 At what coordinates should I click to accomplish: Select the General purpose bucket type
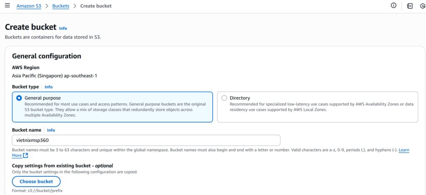pyautogui.click(x=112, y=107)
